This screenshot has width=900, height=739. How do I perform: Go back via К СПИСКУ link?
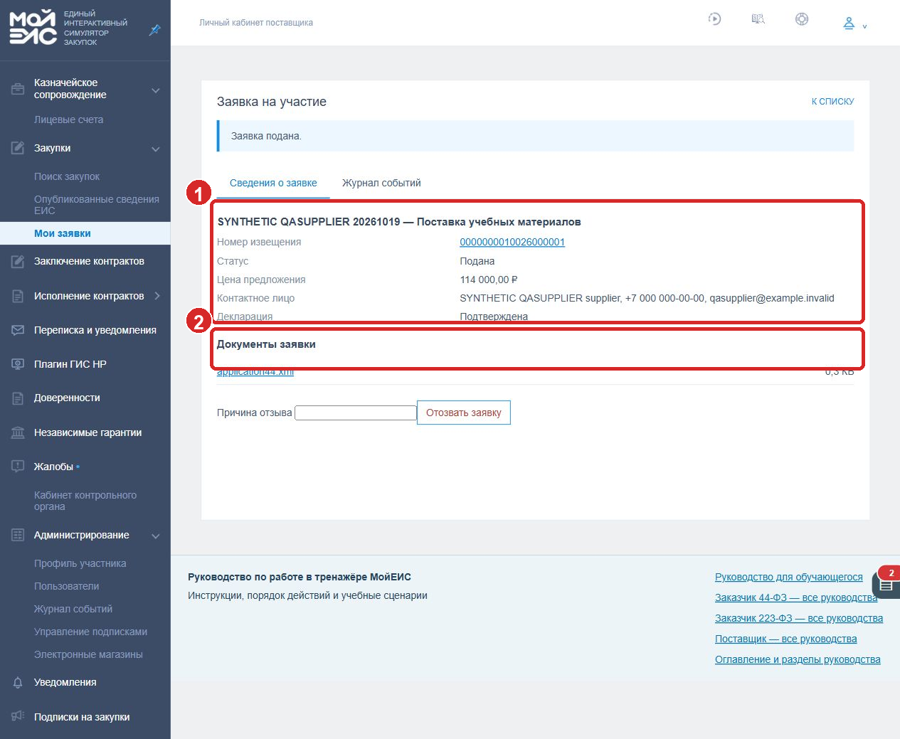(x=832, y=101)
